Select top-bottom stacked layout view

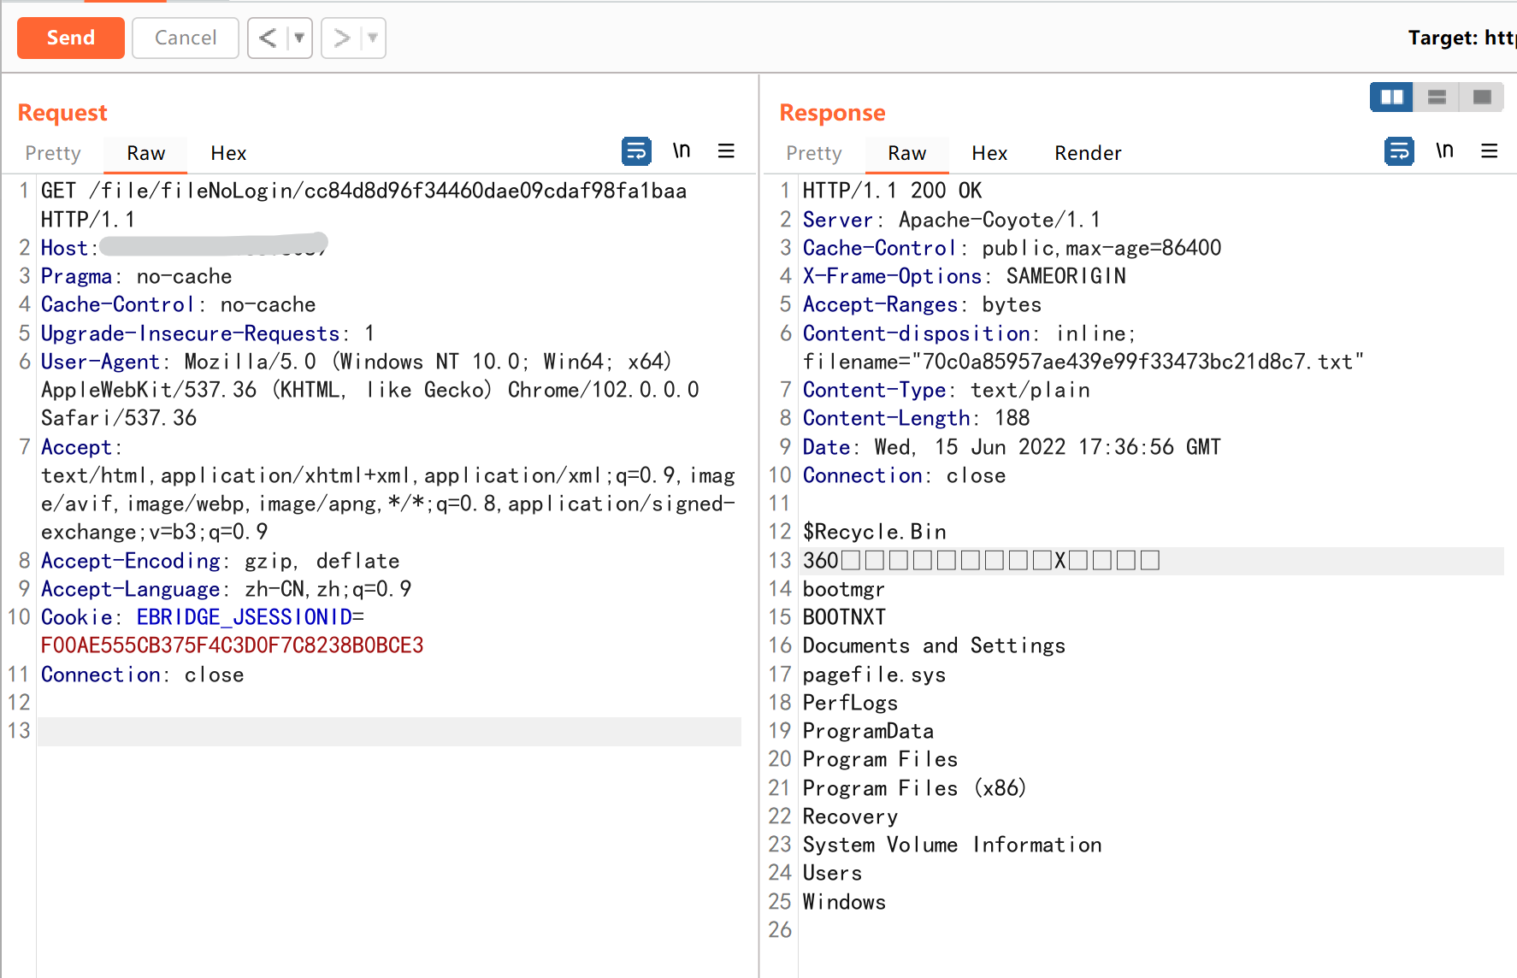point(1437,97)
